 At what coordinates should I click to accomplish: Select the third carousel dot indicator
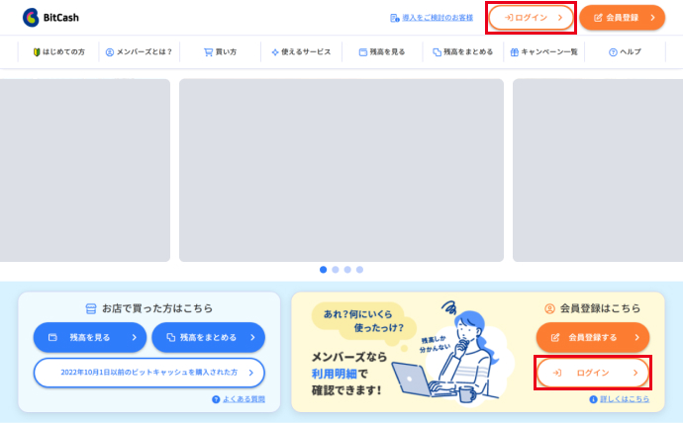point(347,270)
